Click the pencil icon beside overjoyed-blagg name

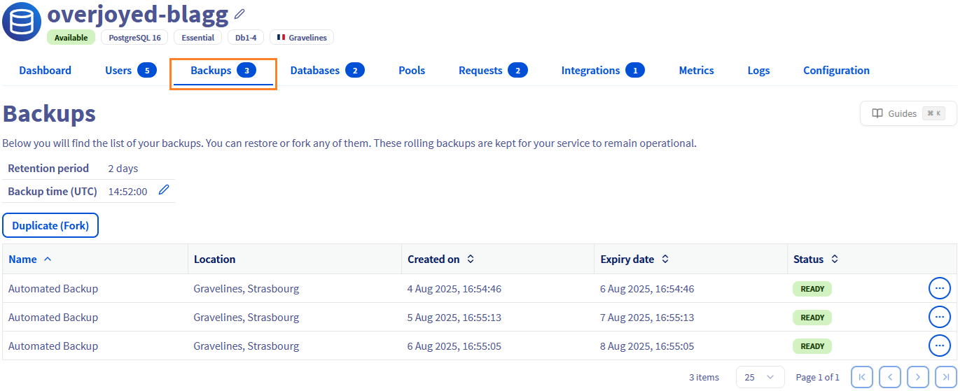240,14
